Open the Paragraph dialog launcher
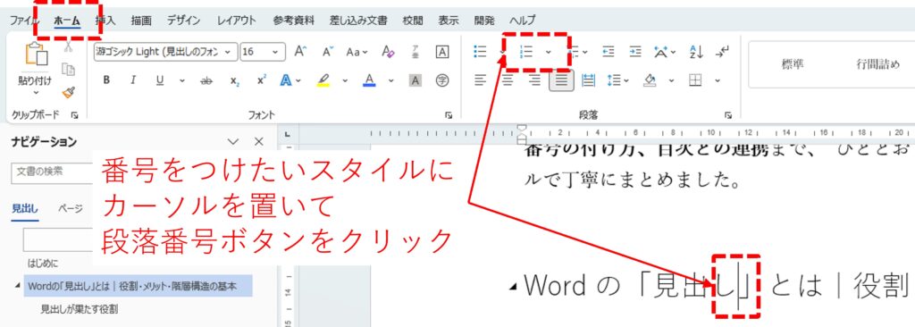Viewport: 915px width, 327px height. pos(728,115)
